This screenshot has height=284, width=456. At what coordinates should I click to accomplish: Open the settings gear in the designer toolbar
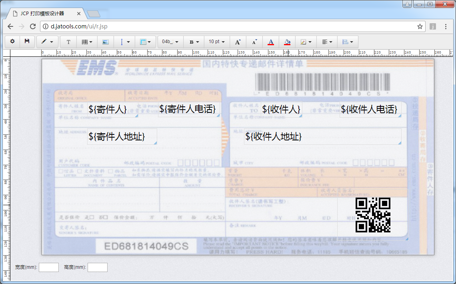12,42
